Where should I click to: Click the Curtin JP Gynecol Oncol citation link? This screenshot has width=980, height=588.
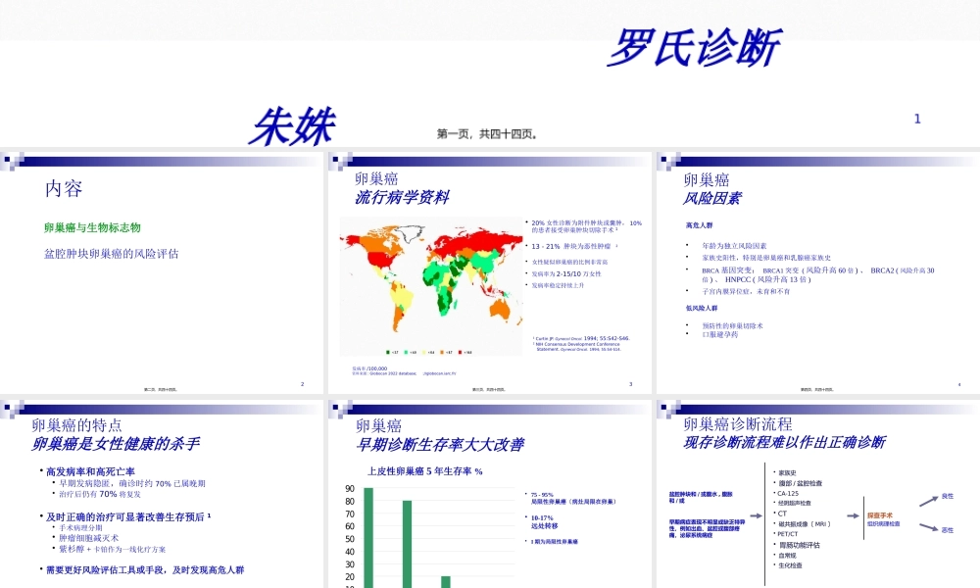(580, 337)
